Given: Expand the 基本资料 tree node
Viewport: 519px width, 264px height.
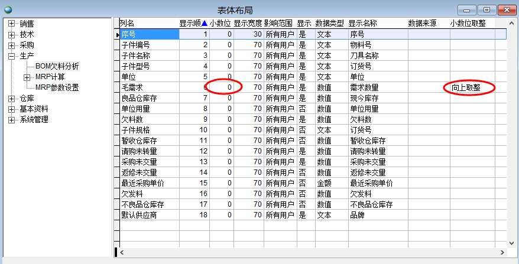Looking at the screenshot, I should tap(12, 109).
